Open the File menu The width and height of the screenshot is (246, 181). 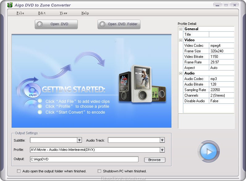(x=20, y=13)
